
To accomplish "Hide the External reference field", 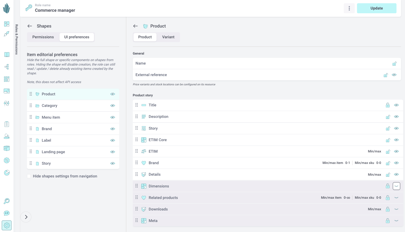I will 394,75.
